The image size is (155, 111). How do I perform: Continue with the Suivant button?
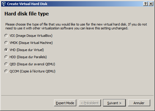(114, 103)
